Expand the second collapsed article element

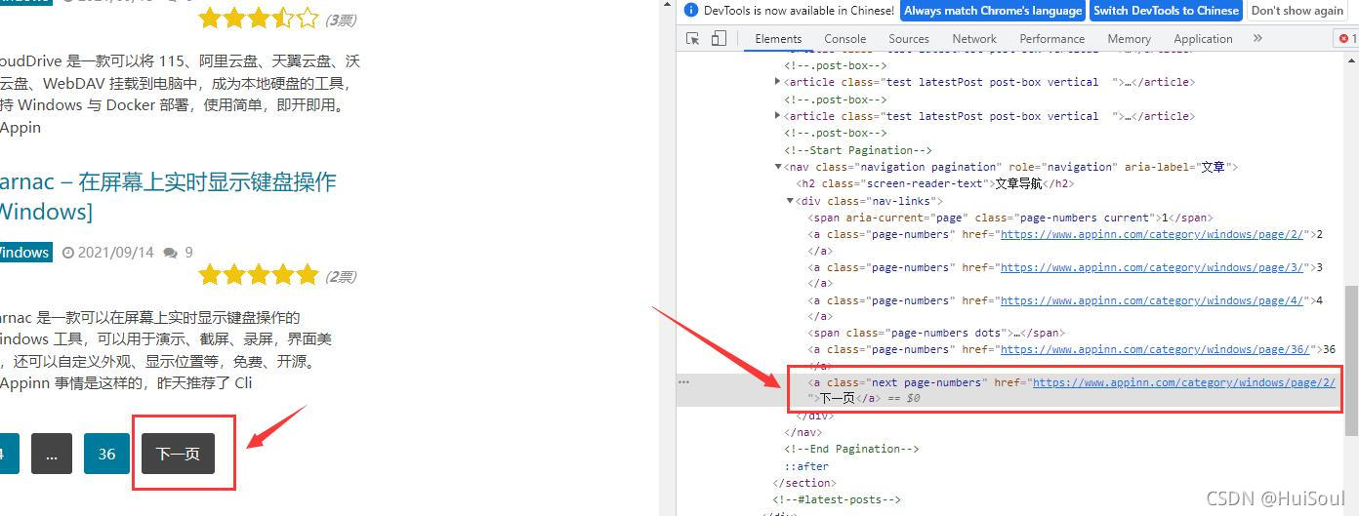[x=778, y=116]
